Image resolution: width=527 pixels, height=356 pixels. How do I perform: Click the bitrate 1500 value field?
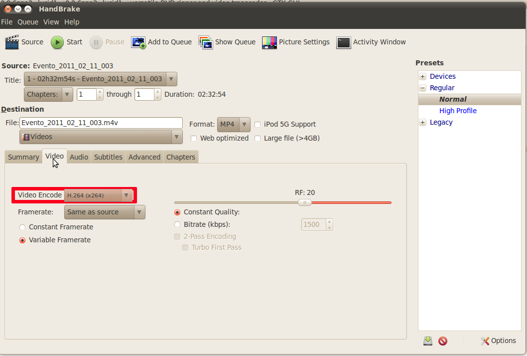click(314, 225)
